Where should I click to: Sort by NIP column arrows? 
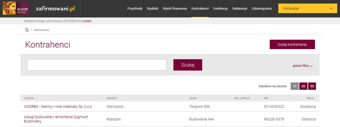pos(271,98)
